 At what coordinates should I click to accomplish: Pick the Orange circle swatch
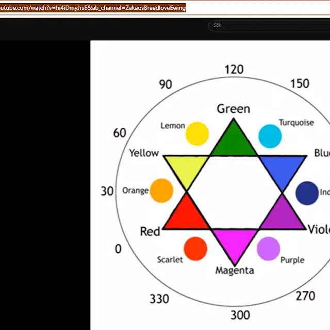161,191
